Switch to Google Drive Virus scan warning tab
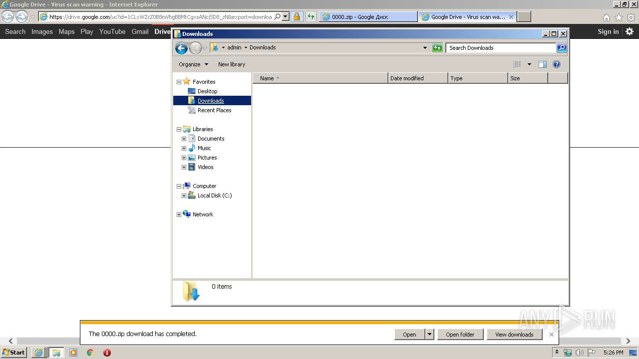This screenshot has height=359, width=639. click(x=467, y=17)
